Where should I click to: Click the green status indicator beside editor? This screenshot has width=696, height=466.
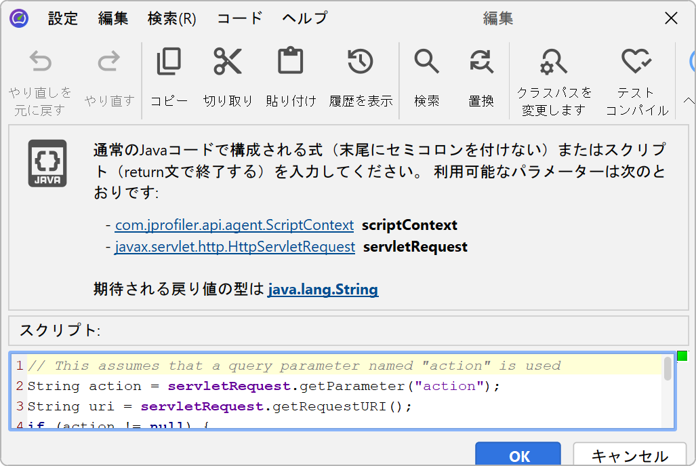coord(682,356)
